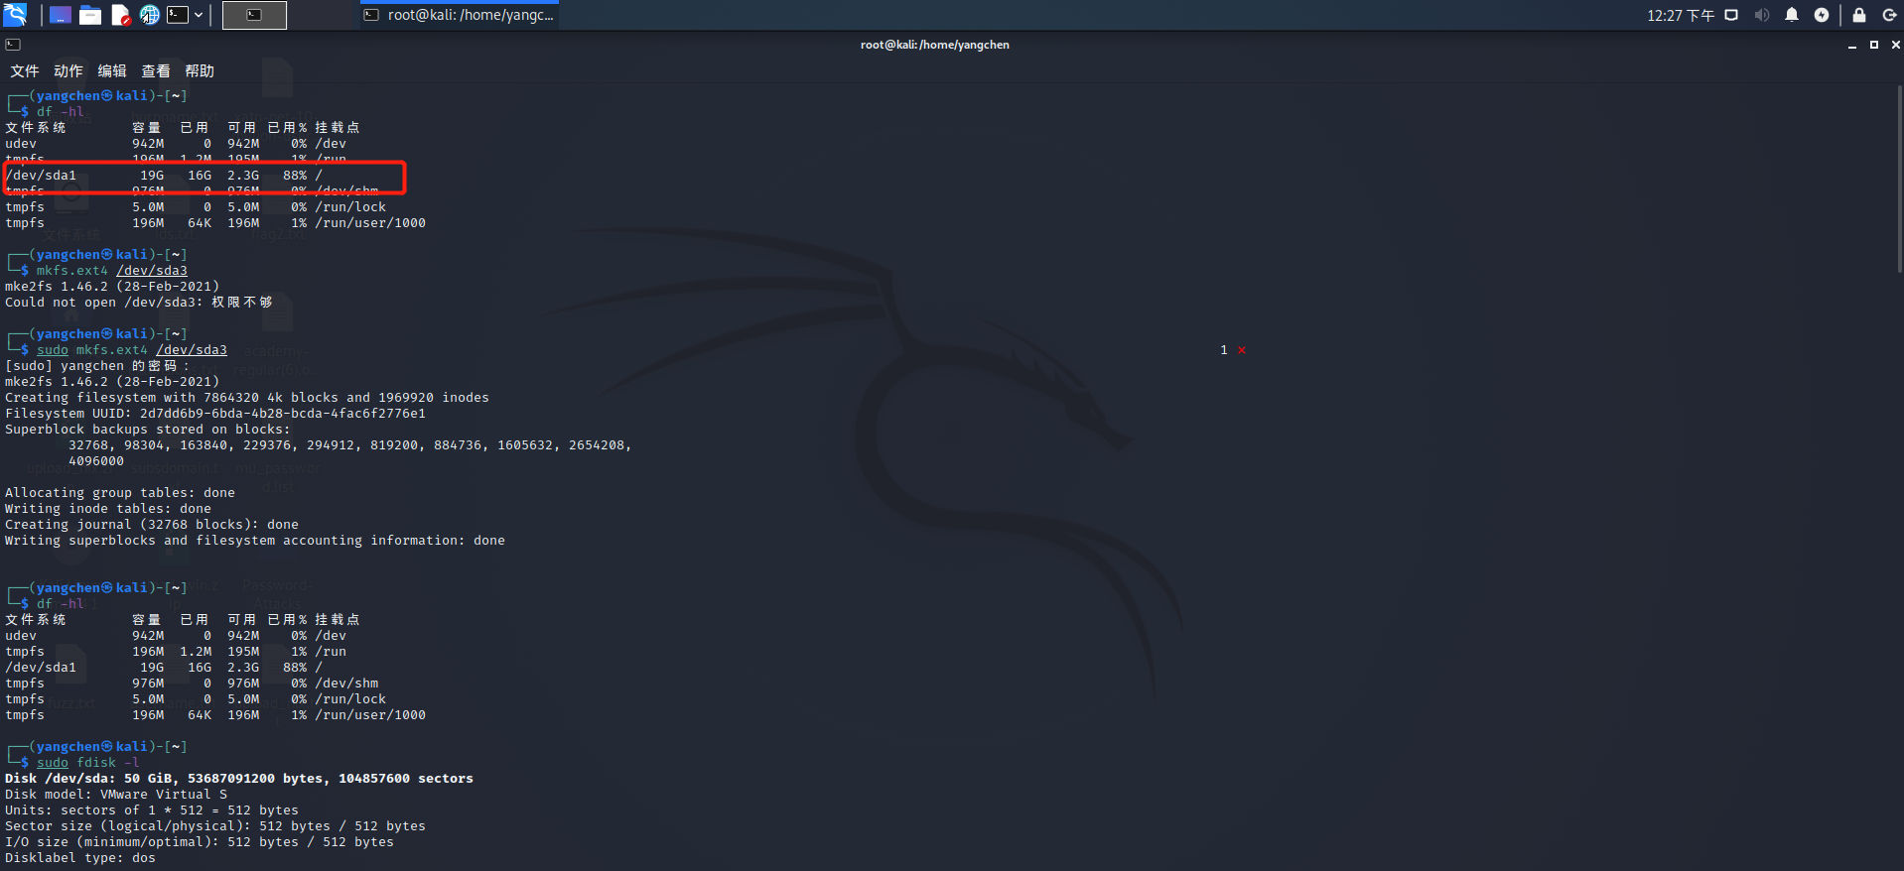Click the terminal window title icon
The height and width of the screenshot is (871, 1904).
pos(13,45)
